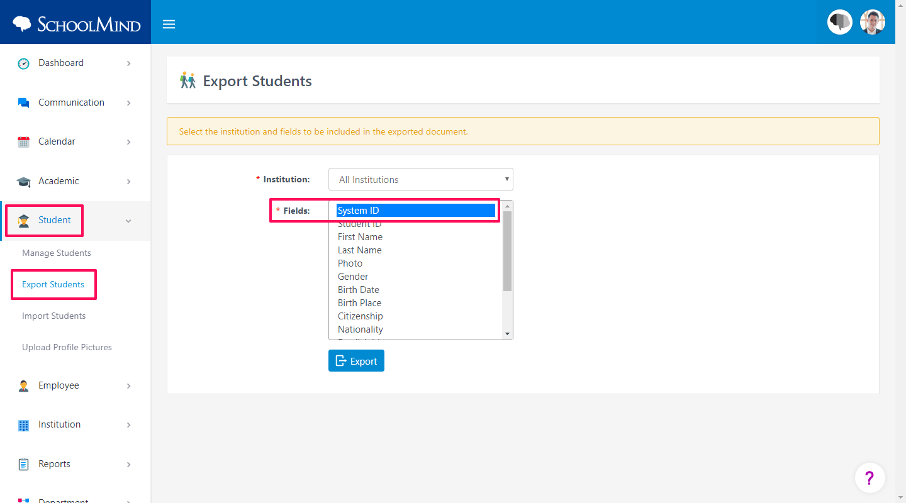Image resolution: width=906 pixels, height=503 pixels.
Task: Select First Name in Fields list
Action: 416,237
